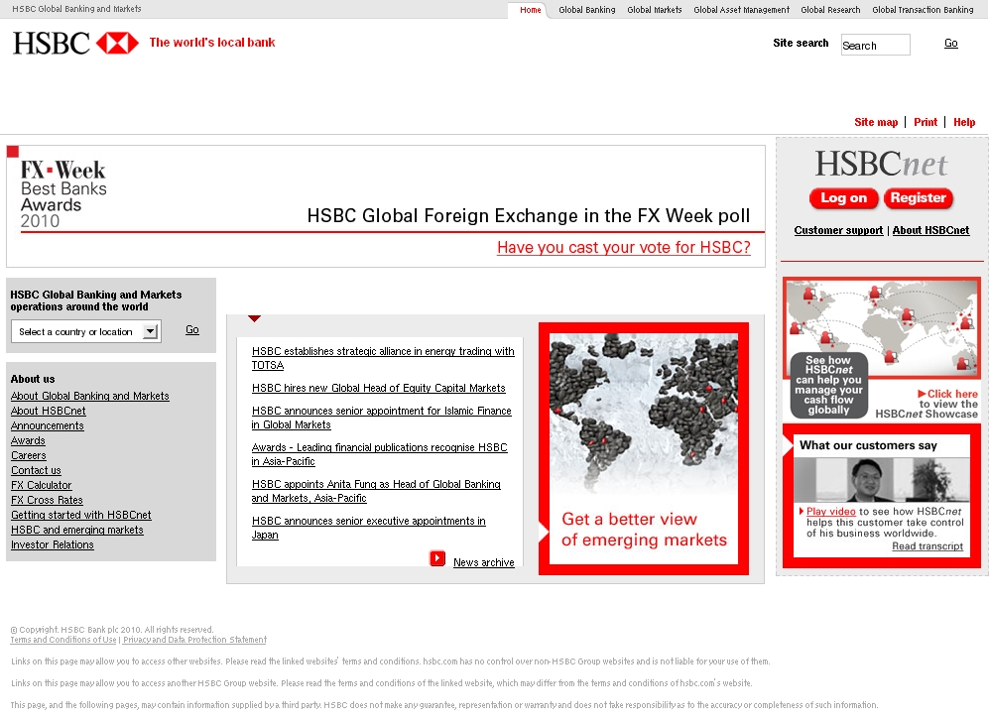Viewport: 989px width, 722px height.
Task: Open HSBC and emerging markets link
Action: click(x=77, y=530)
